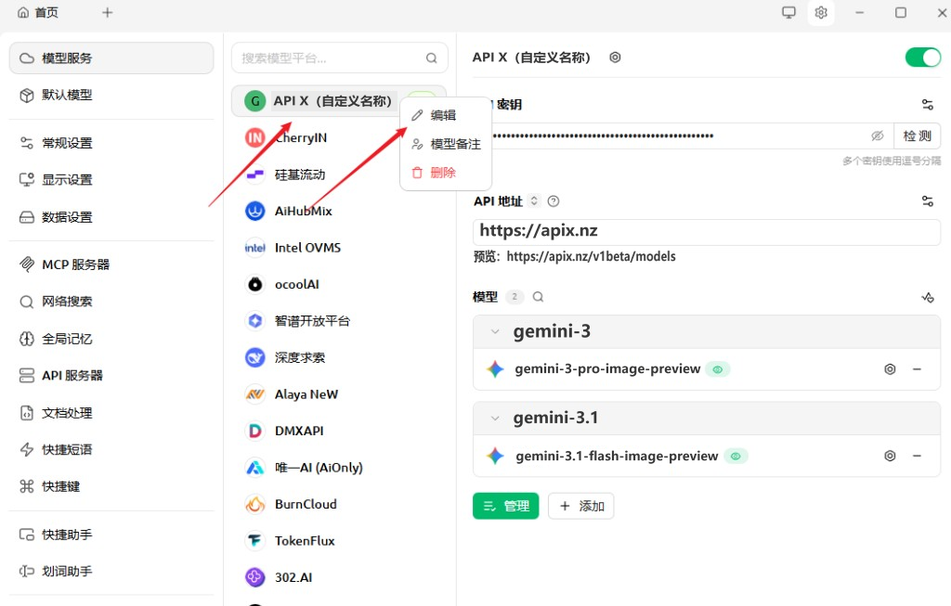Open settings for gemini-3-pro-image-preview
Viewport: 951px width, 606px height.
(890, 369)
